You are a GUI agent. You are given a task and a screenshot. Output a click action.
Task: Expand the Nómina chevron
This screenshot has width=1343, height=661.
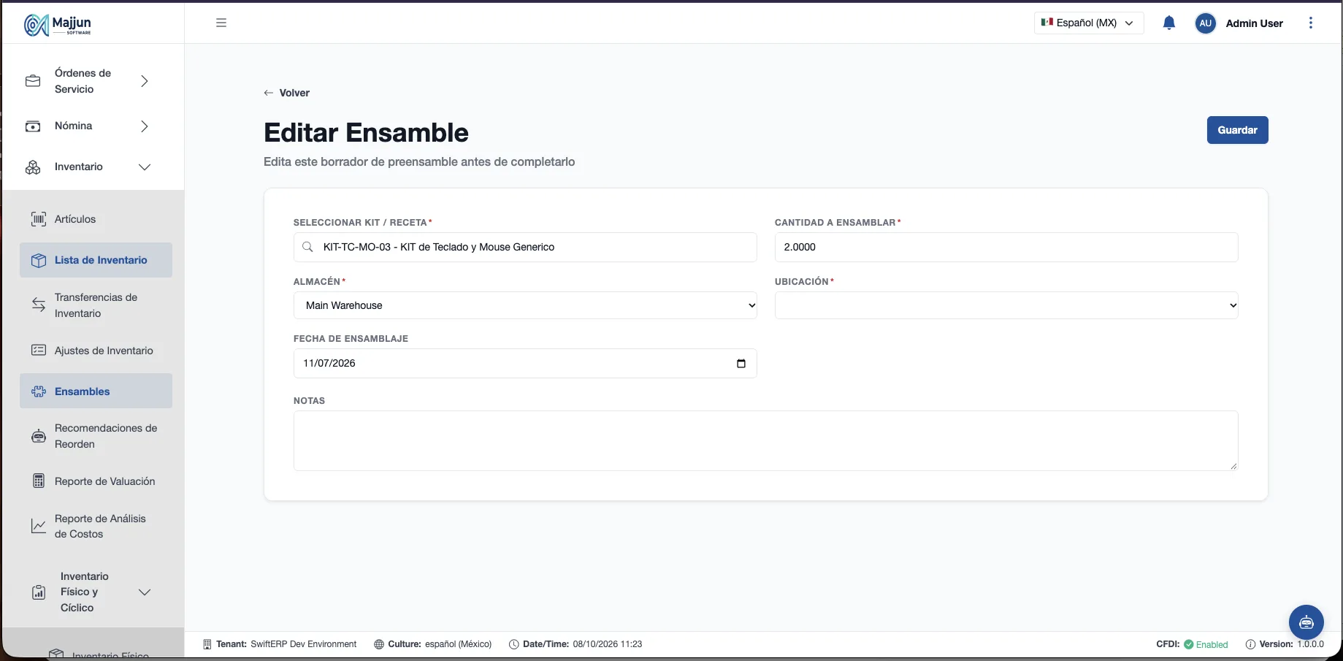(145, 126)
